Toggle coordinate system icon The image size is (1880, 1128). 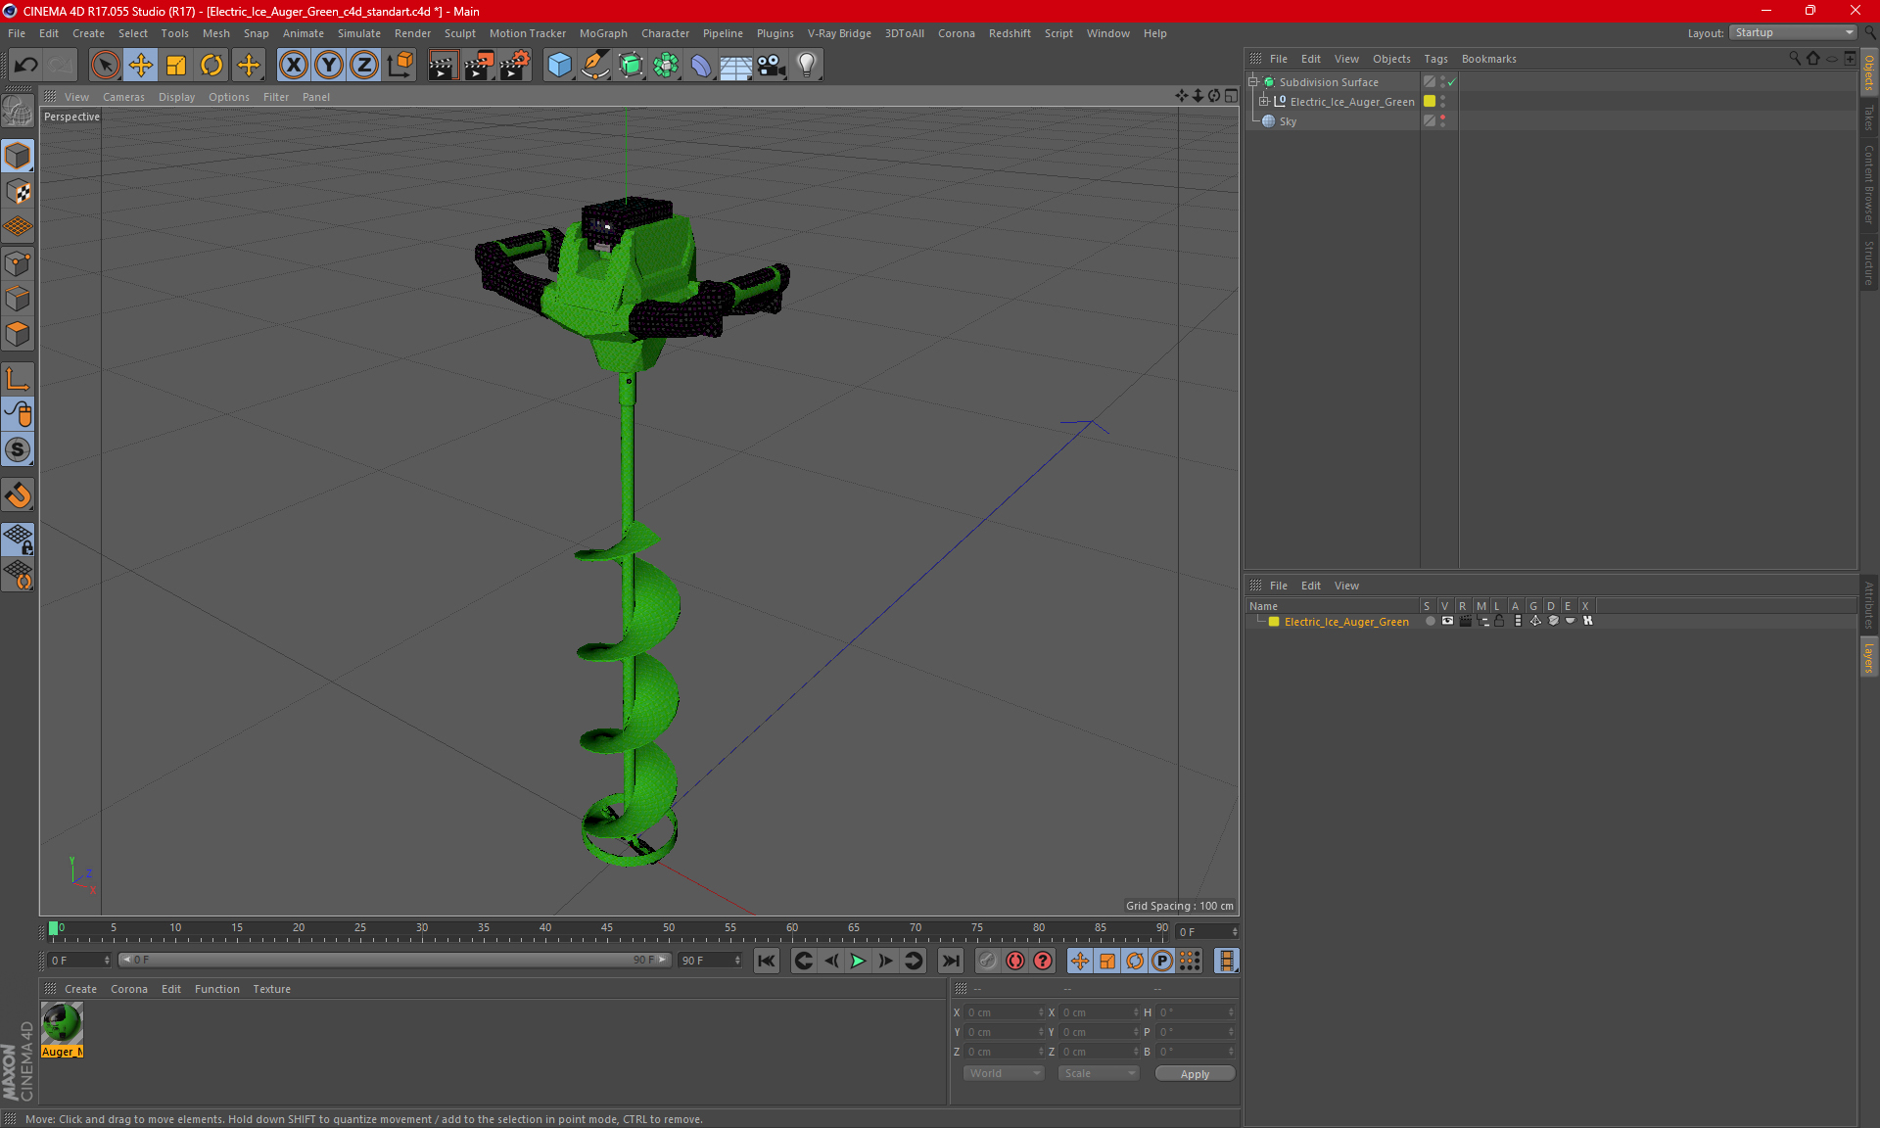[399, 66]
